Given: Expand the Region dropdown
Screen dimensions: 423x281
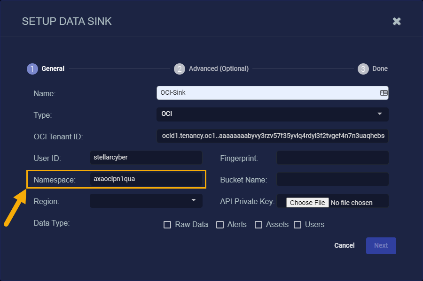Looking at the screenshot, I should click(146, 201).
